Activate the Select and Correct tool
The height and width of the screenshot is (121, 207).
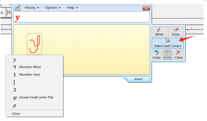168,43
